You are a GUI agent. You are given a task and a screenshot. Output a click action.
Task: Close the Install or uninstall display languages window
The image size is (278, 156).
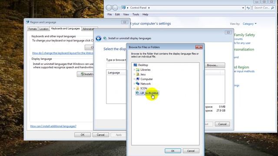click(228, 32)
